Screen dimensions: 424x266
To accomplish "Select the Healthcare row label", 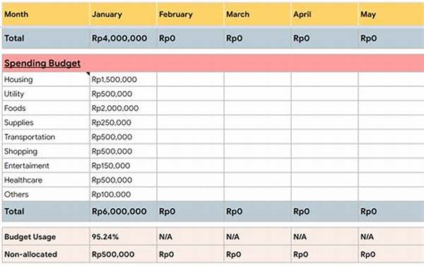I will [x=46, y=180].
